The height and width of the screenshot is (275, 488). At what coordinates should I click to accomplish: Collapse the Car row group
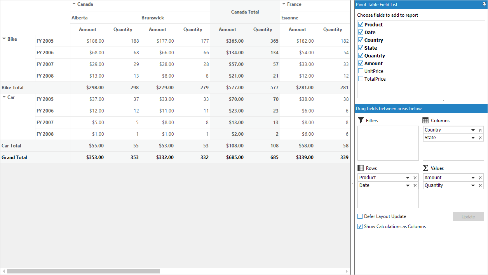[4, 97]
